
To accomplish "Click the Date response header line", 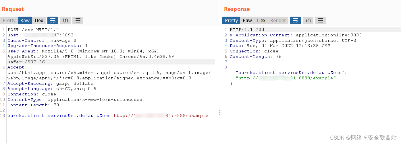I will click(280, 46).
